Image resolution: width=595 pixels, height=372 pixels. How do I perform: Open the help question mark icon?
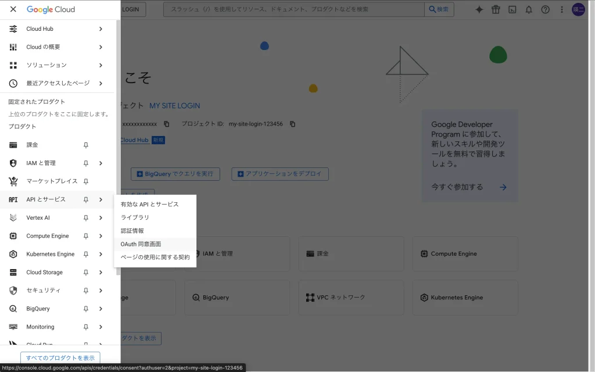coord(545,9)
